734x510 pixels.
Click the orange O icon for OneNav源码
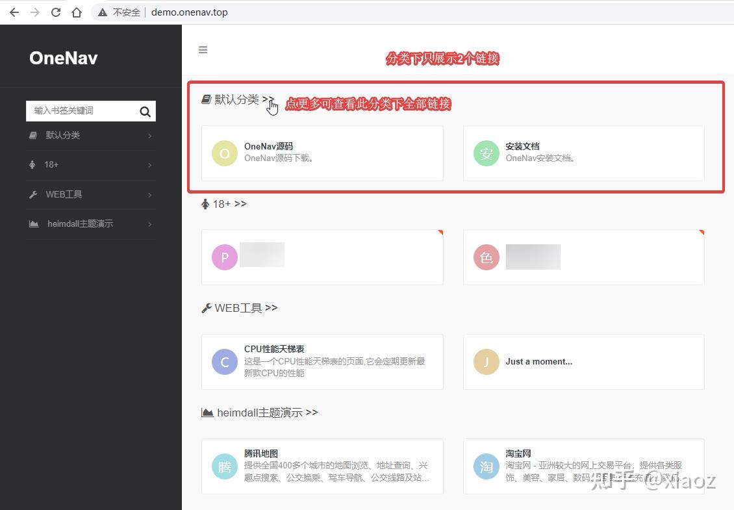click(224, 153)
